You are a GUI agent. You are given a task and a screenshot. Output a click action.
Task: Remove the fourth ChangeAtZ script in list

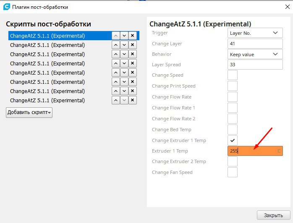tap(133, 63)
